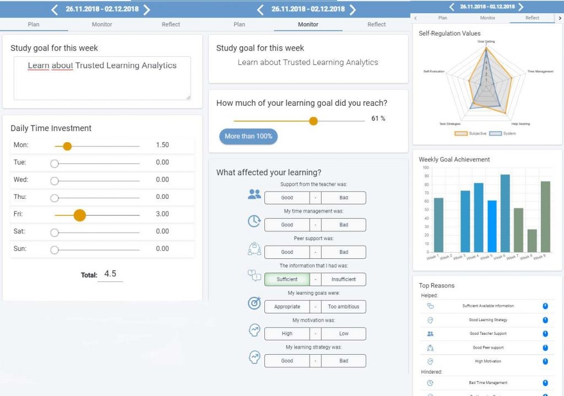Click the peer support group icon
Screen dimensions: 564x396
click(x=254, y=248)
